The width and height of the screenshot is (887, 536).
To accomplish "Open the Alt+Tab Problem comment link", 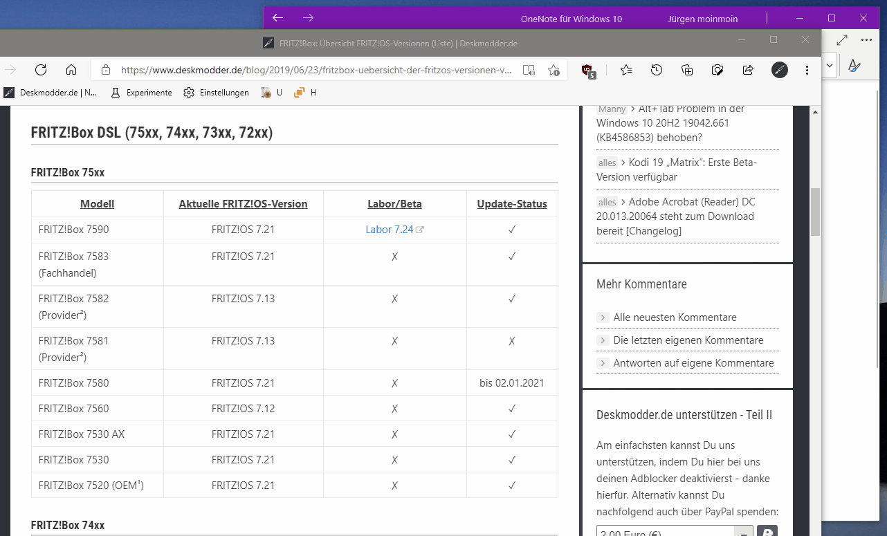I will tap(670, 123).
